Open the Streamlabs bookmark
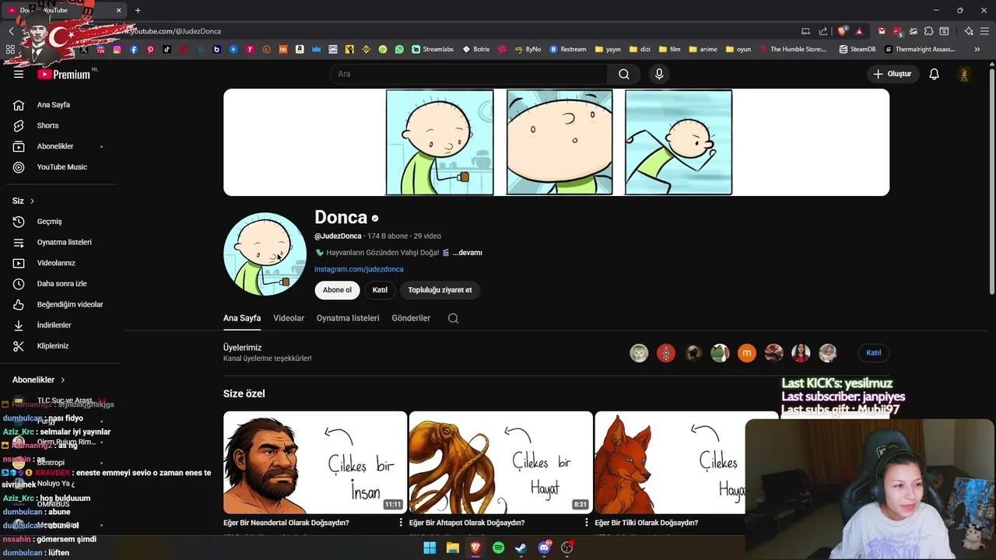Viewport: 996px width, 560px height. point(433,49)
